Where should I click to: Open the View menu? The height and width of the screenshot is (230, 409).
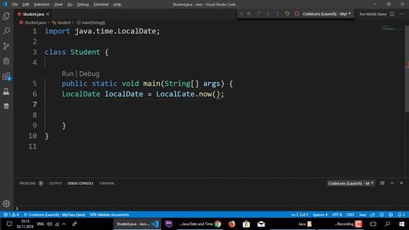tap(58, 4)
